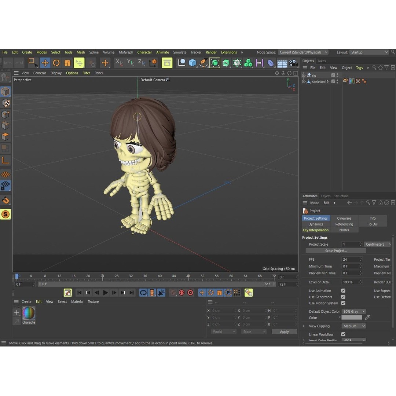This screenshot has width=396, height=396.
Task: Open the Character menu
Action: coord(144,52)
